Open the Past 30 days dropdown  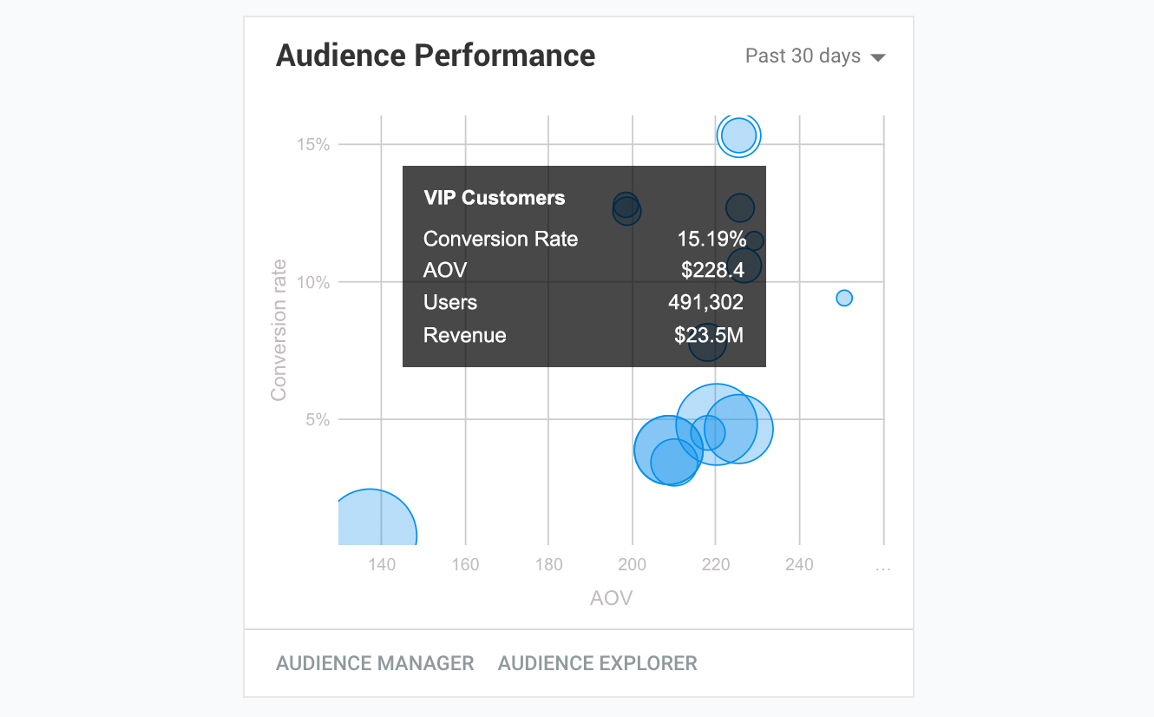click(815, 56)
